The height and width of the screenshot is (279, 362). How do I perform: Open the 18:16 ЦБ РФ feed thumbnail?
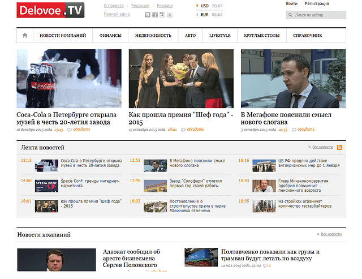point(264,166)
